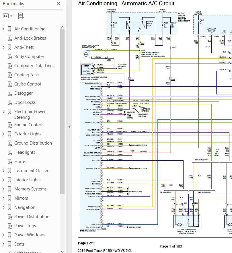Click the up scroll arrow in bookmarks list
This screenshot has width=232, height=253.
[62, 27]
